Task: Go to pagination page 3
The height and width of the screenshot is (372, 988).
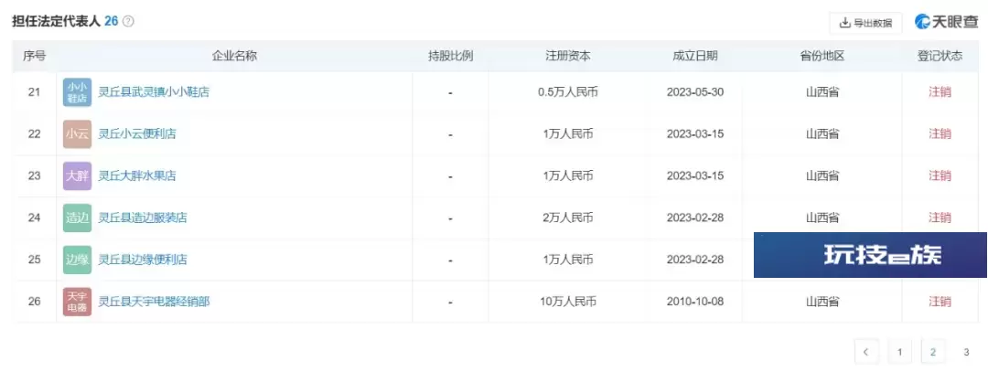Action: click(966, 352)
